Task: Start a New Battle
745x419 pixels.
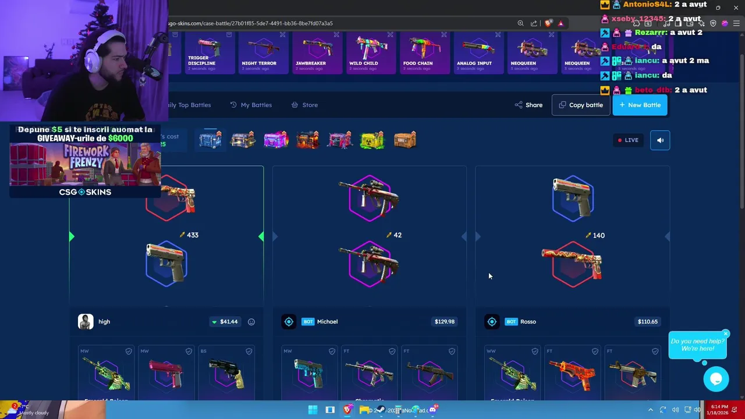Action: (x=640, y=105)
